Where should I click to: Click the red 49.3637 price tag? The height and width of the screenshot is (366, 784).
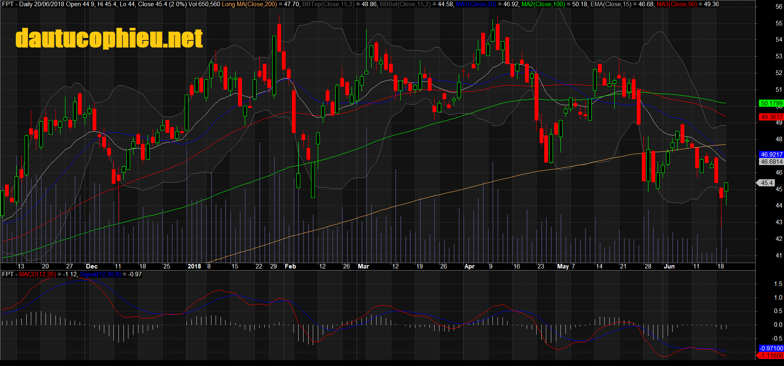tap(771, 117)
